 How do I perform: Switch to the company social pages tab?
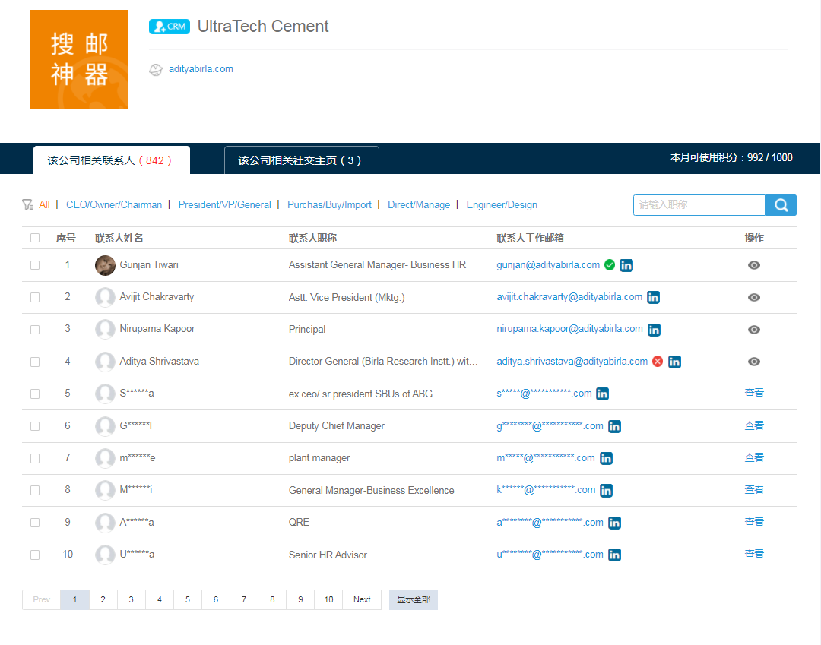(x=301, y=160)
